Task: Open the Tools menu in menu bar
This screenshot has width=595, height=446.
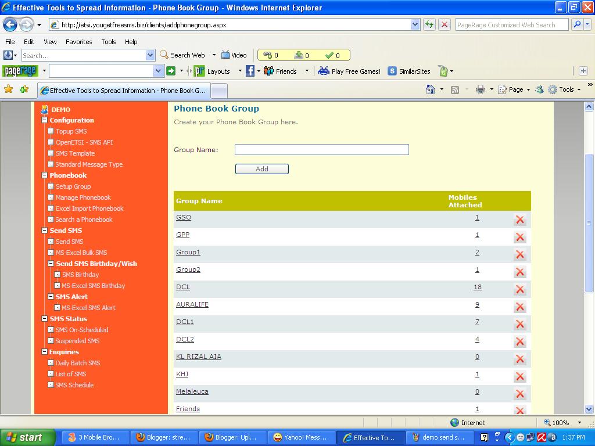Action: 109,42
